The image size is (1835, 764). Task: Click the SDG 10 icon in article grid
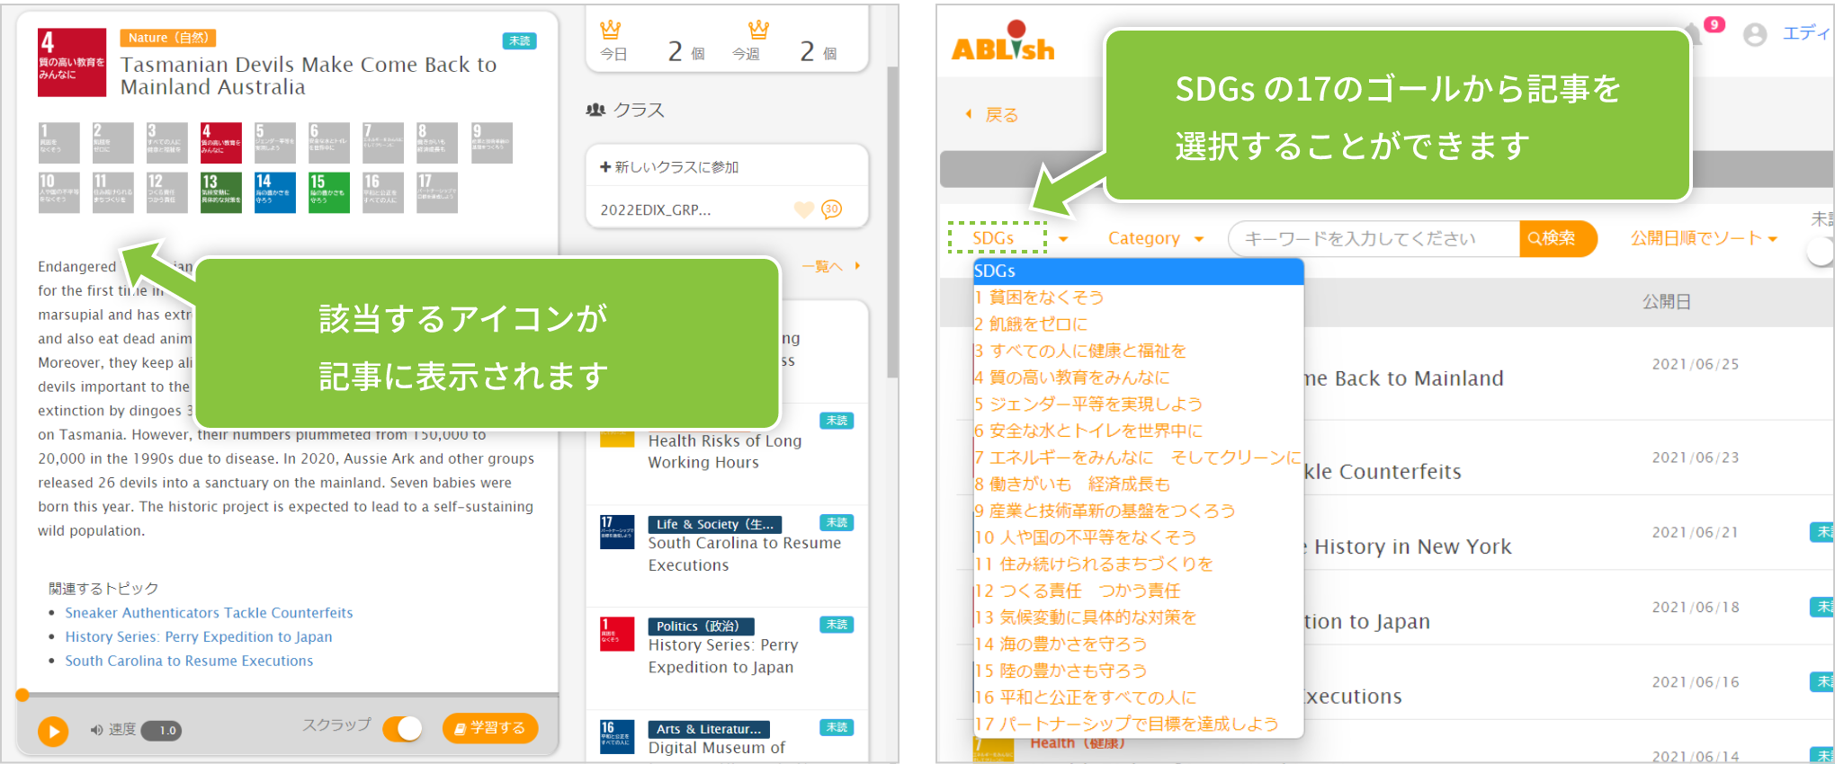pos(59,192)
